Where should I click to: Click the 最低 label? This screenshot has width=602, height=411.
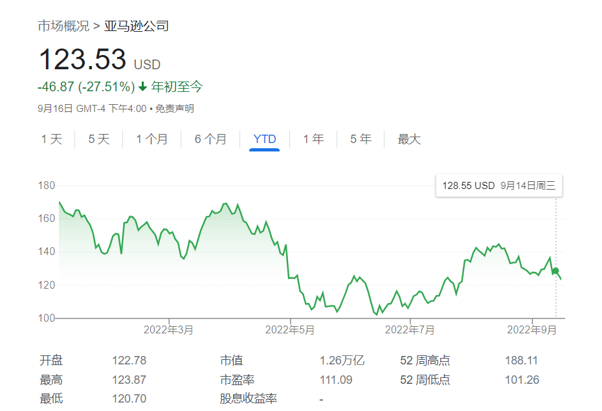(x=51, y=399)
